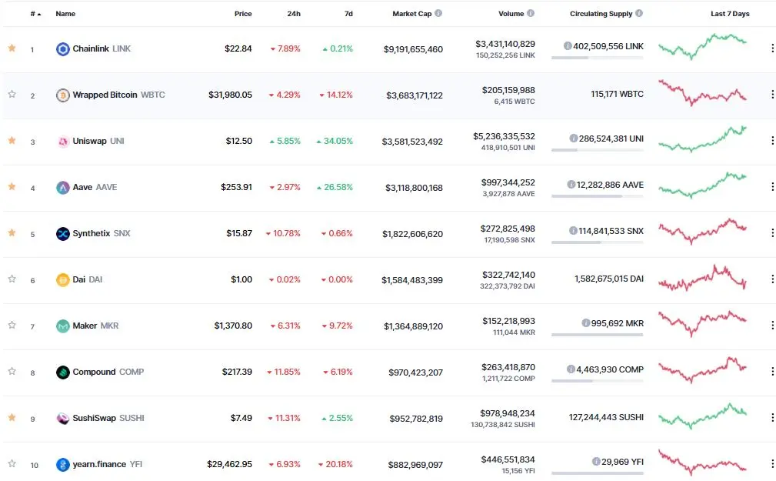
Task: Remove Synthetix from watchlist star
Action: click(x=12, y=232)
